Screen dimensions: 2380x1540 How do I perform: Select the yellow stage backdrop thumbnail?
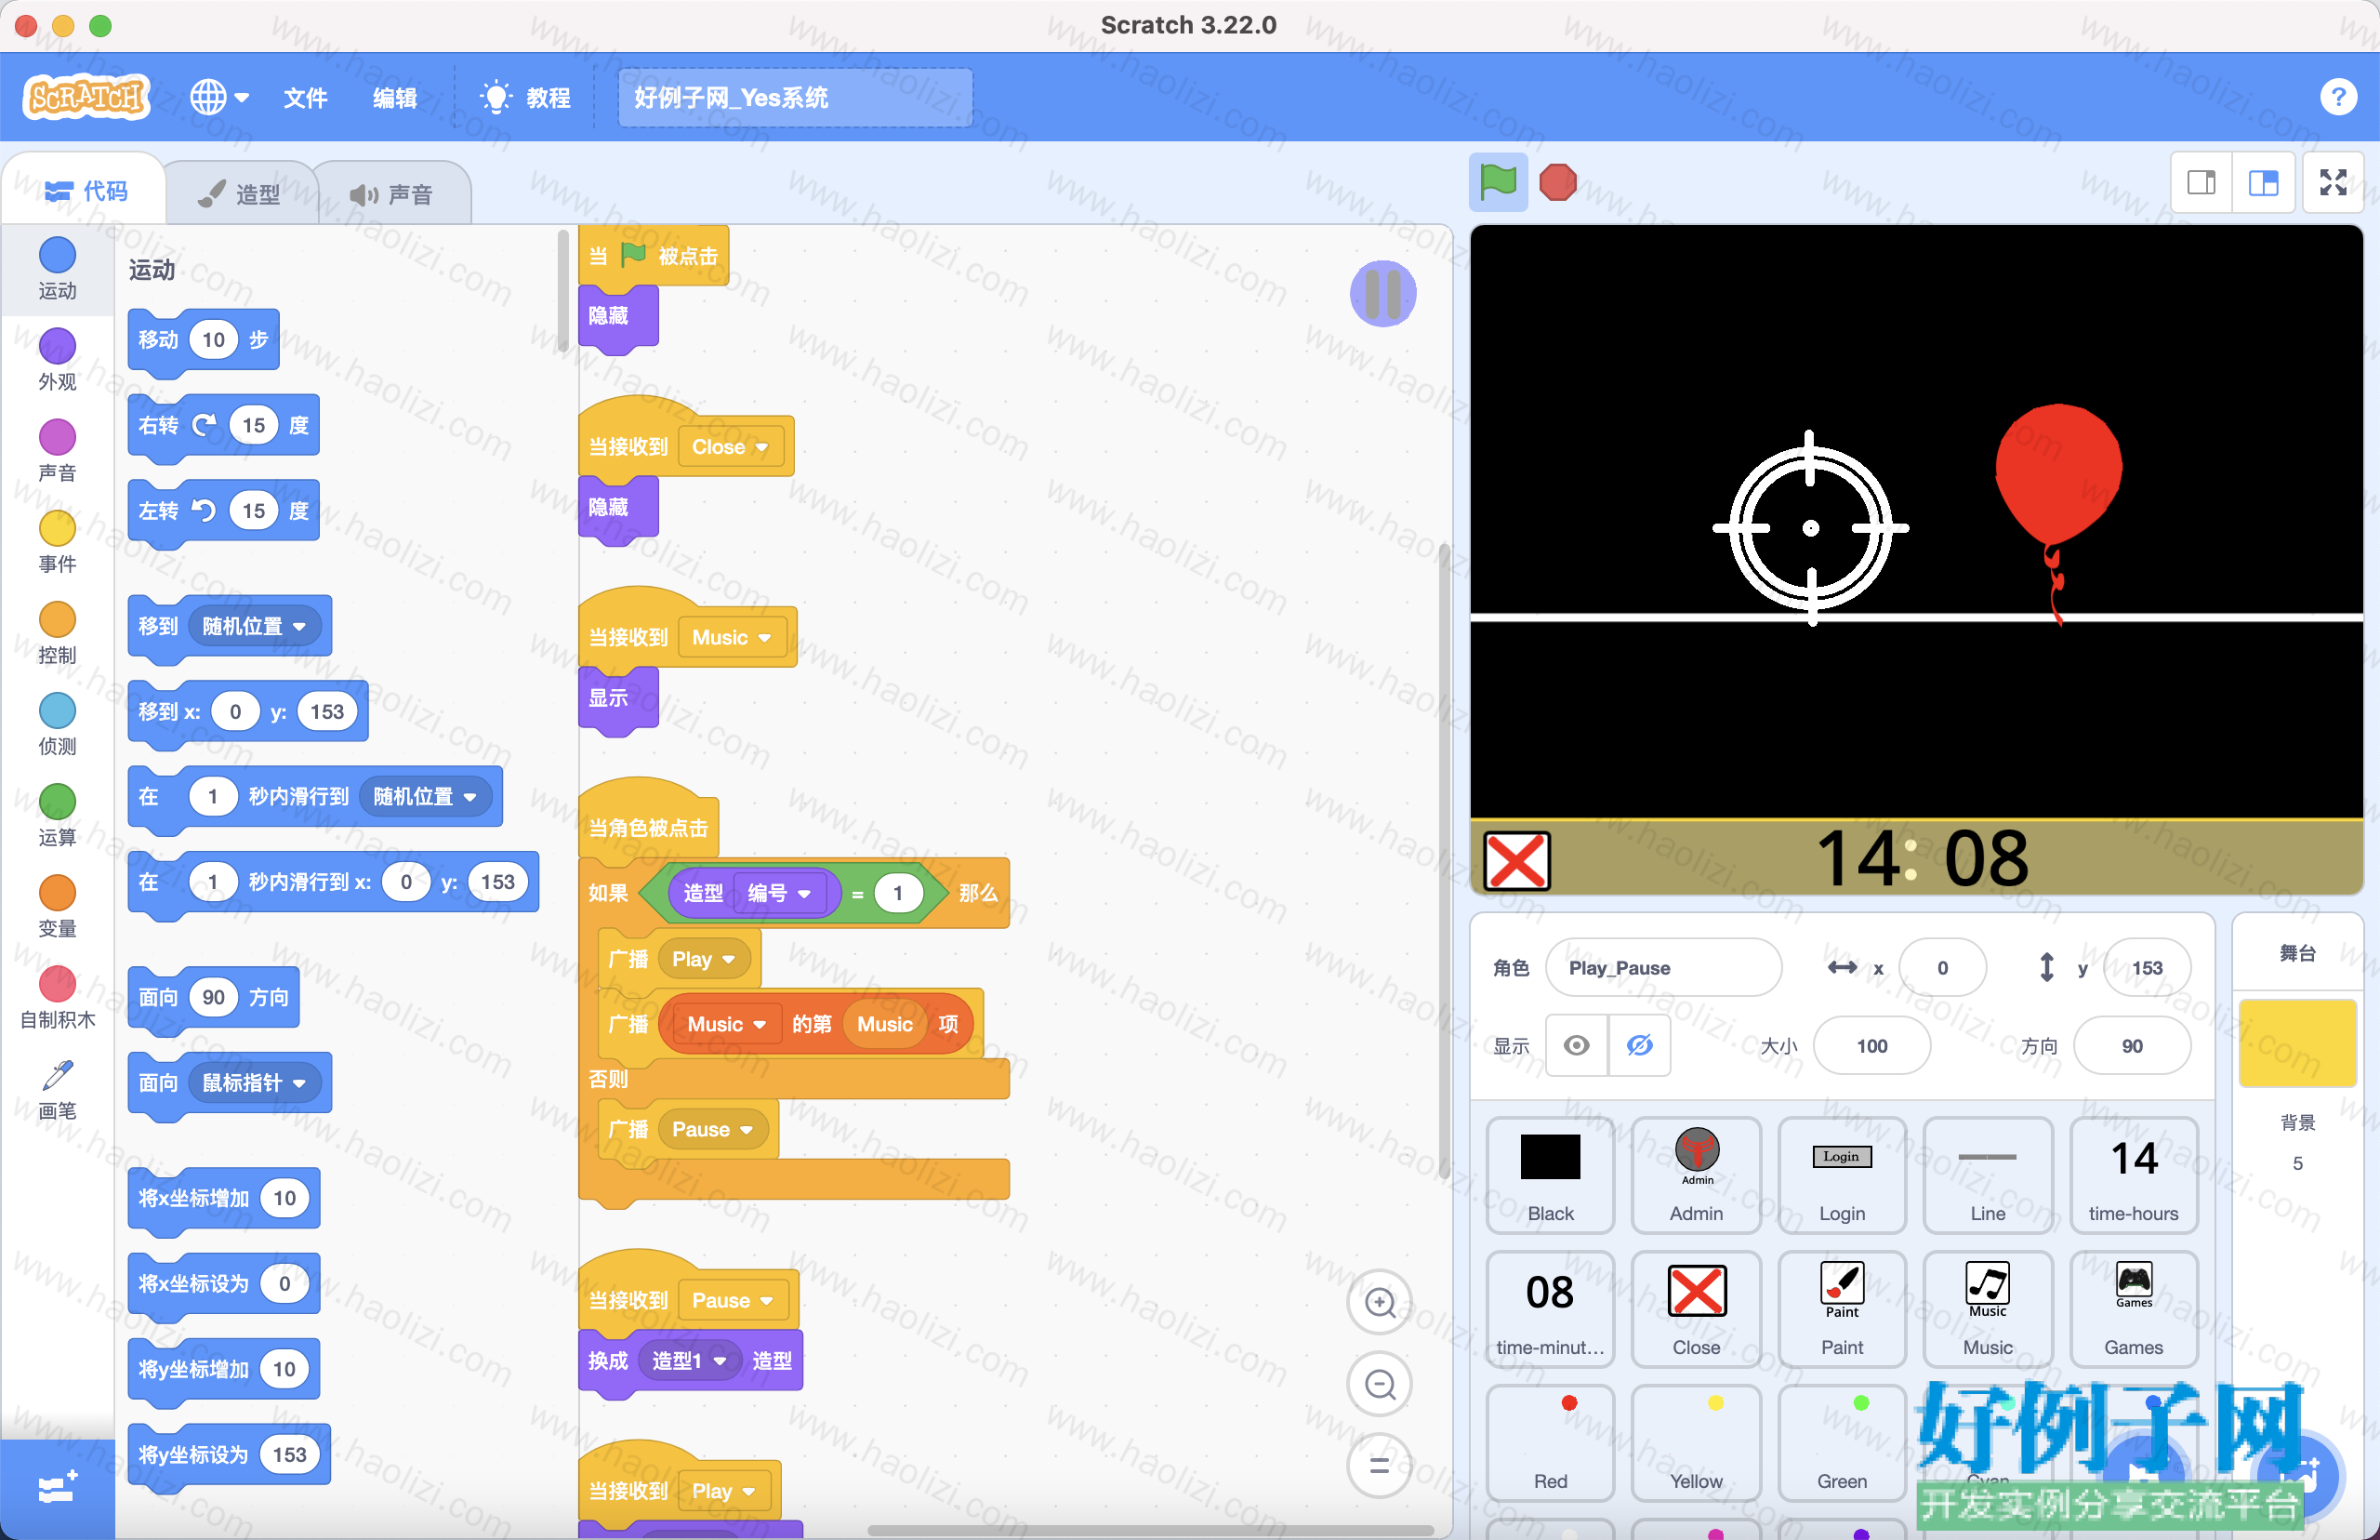2297,1043
